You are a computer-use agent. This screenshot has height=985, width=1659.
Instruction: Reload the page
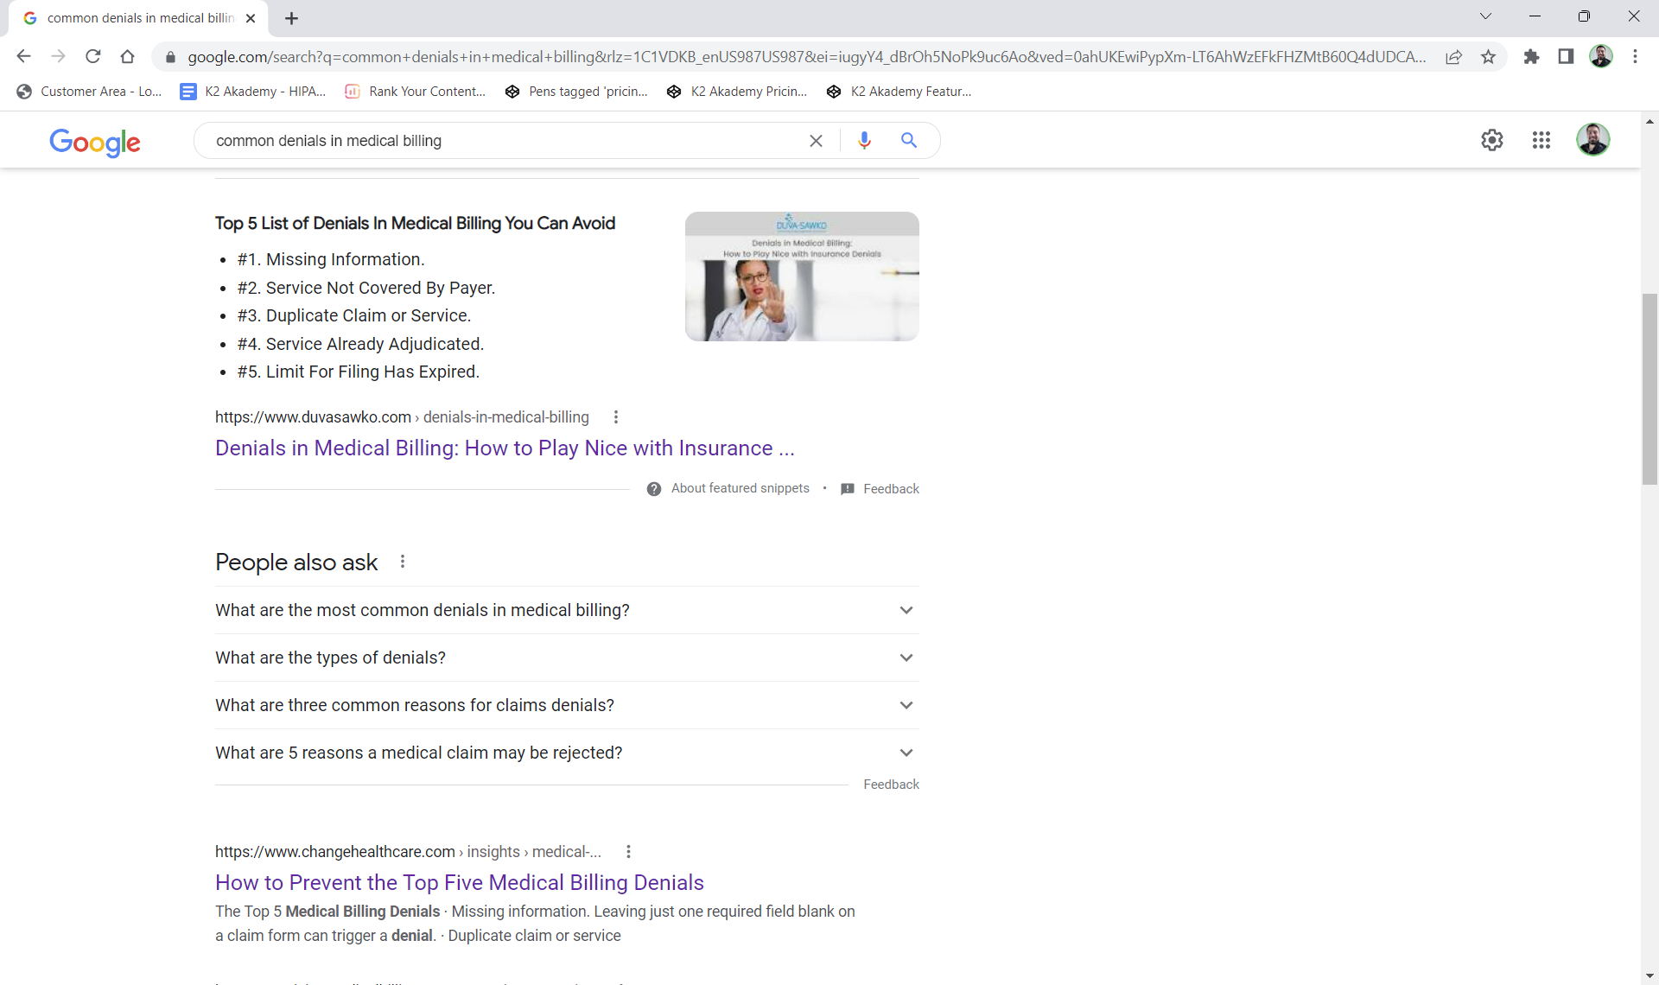93,57
